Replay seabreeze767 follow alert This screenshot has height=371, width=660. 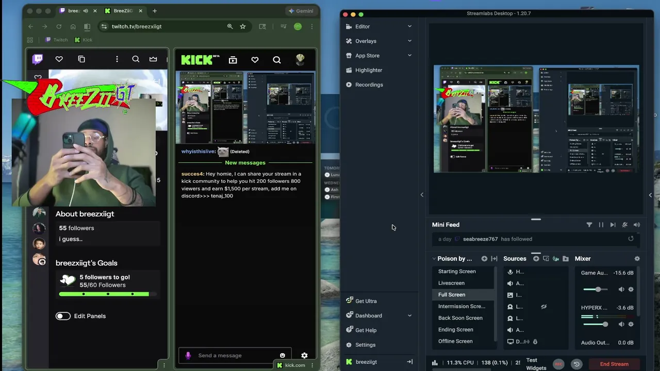(631, 239)
